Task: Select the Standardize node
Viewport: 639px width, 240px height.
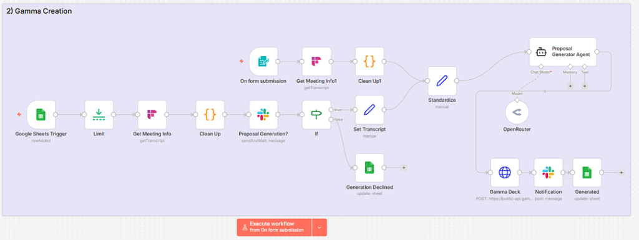Action: (442, 81)
